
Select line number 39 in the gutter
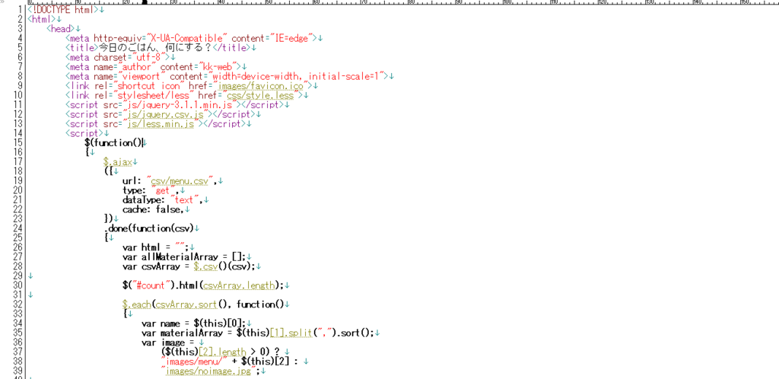point(17,371)
